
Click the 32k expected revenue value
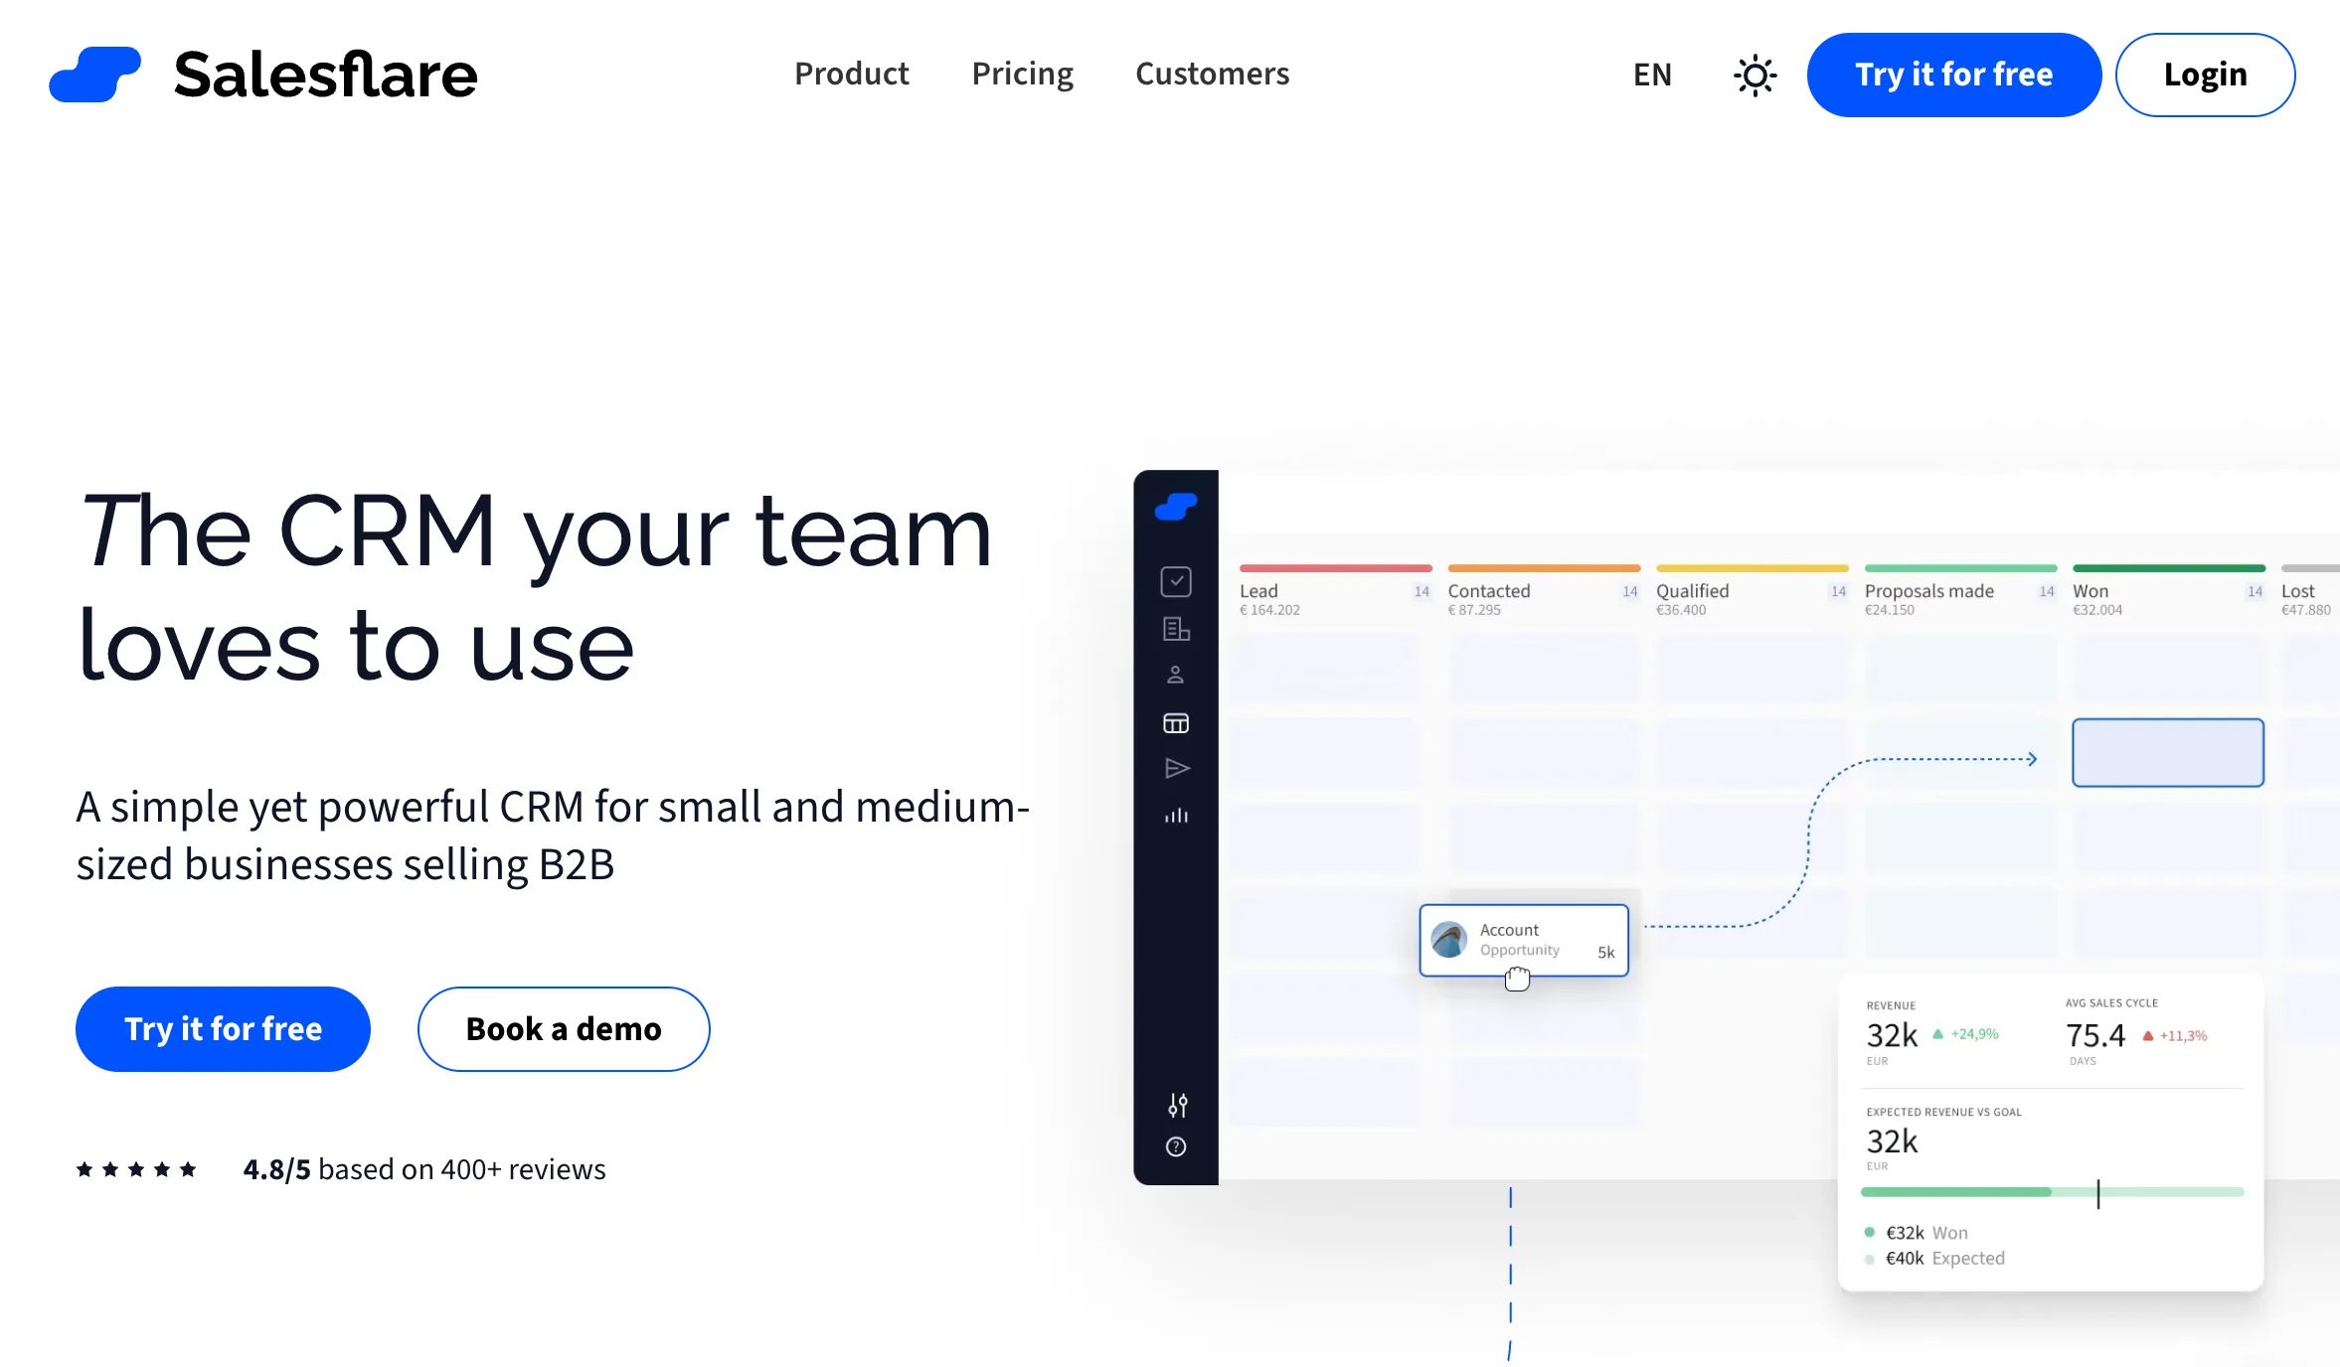click(1892, 1141)
